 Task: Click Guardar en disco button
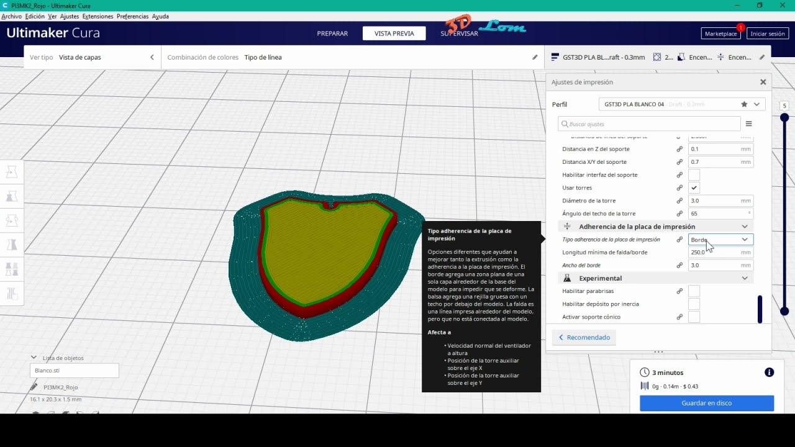(x=707, y=403)
